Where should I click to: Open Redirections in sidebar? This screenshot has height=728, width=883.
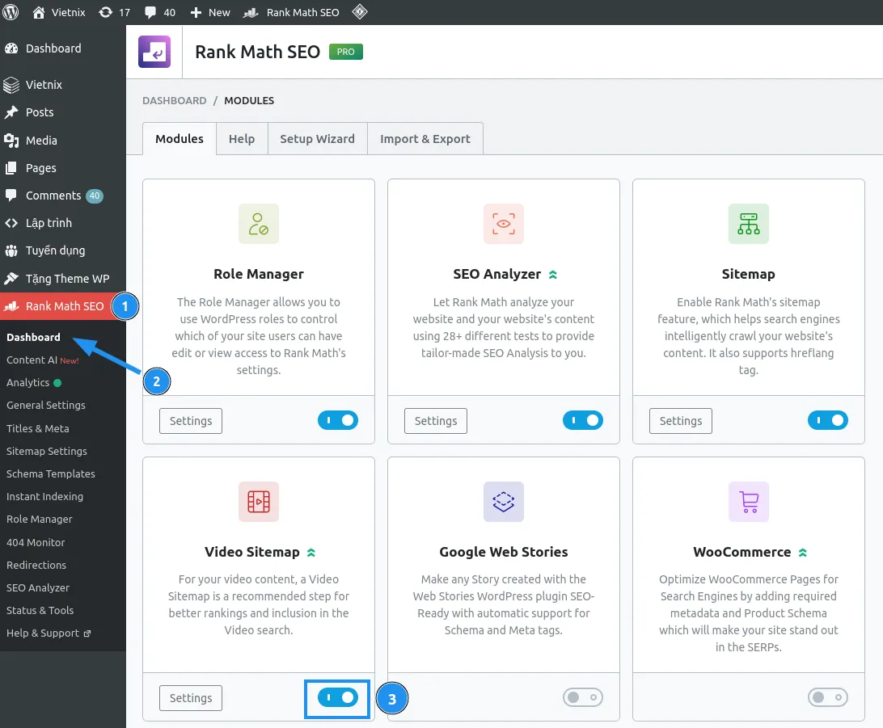point(36,565)
